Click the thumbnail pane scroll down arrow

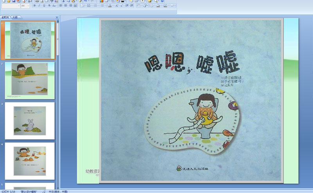(58, 188)
